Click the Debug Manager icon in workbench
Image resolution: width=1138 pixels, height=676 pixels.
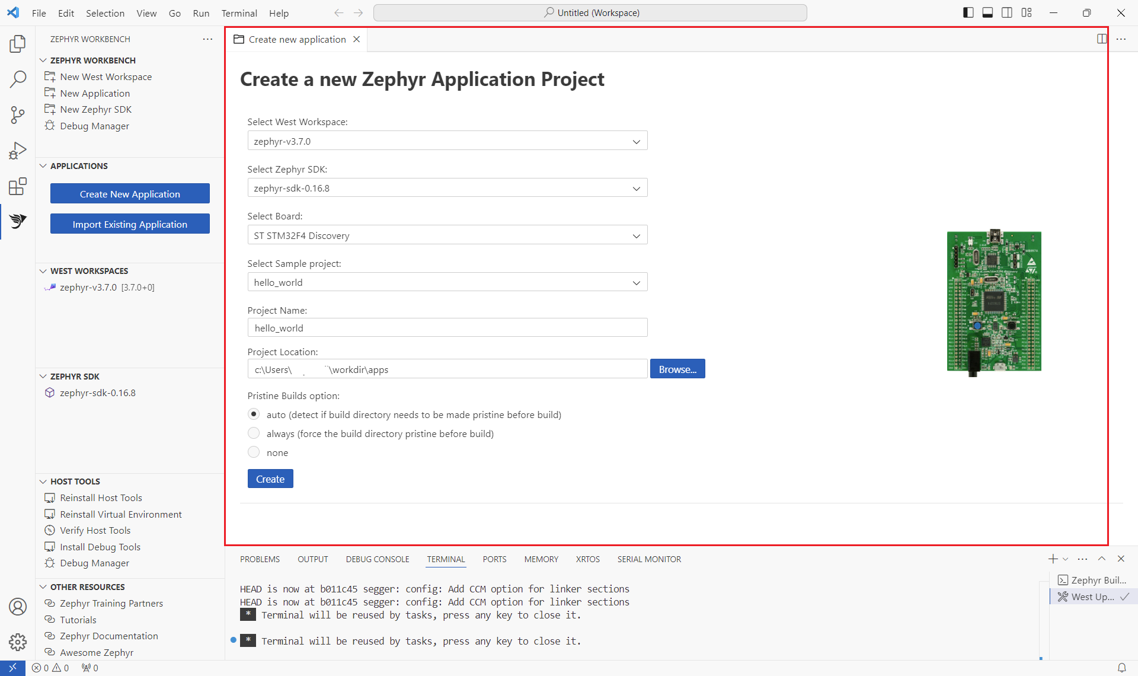point(50,126)
